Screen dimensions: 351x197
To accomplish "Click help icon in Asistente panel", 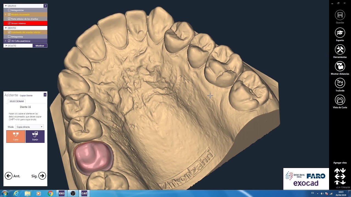I will point(45,95).
